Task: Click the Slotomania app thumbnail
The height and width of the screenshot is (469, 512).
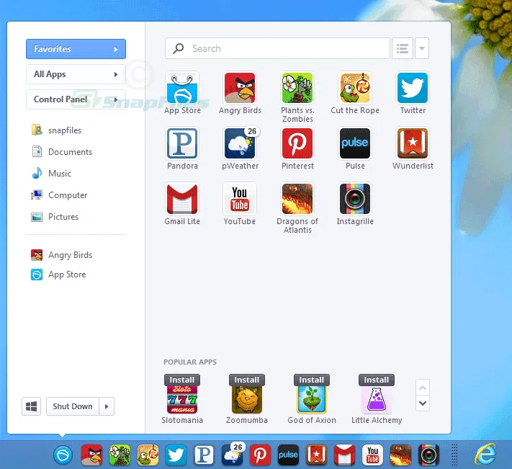Action: pyautogui.click(x=182, y=399)
